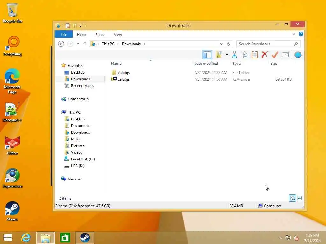This screenshot has width=326, height=244.
Task: Refresh the Downloads folder
Action: click(x=228, y=44)
